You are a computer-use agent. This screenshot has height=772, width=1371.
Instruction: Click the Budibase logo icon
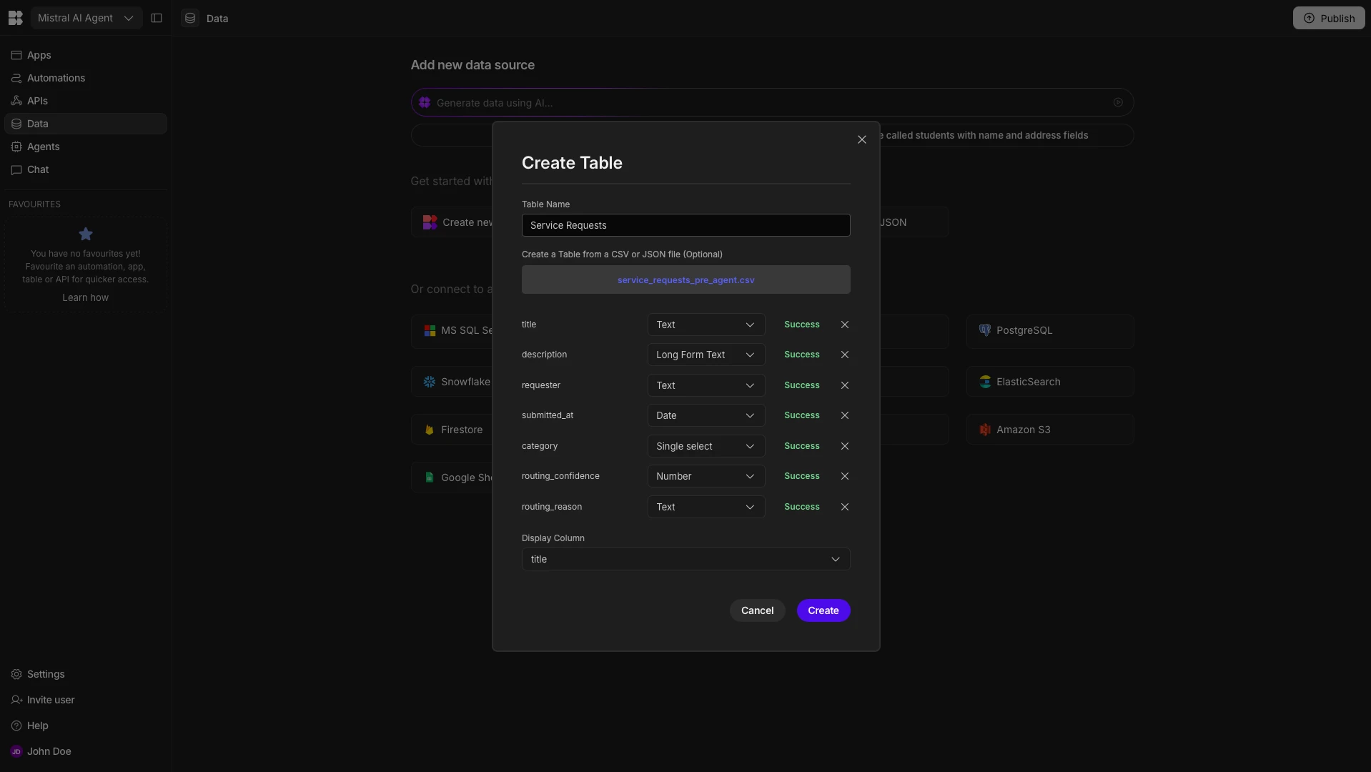15,18
